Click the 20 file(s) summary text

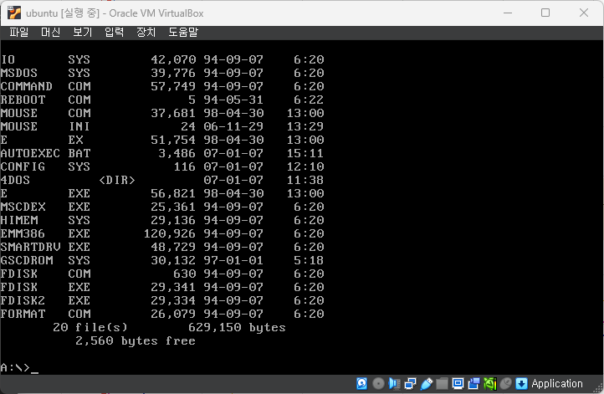click(x=90, y=327)
